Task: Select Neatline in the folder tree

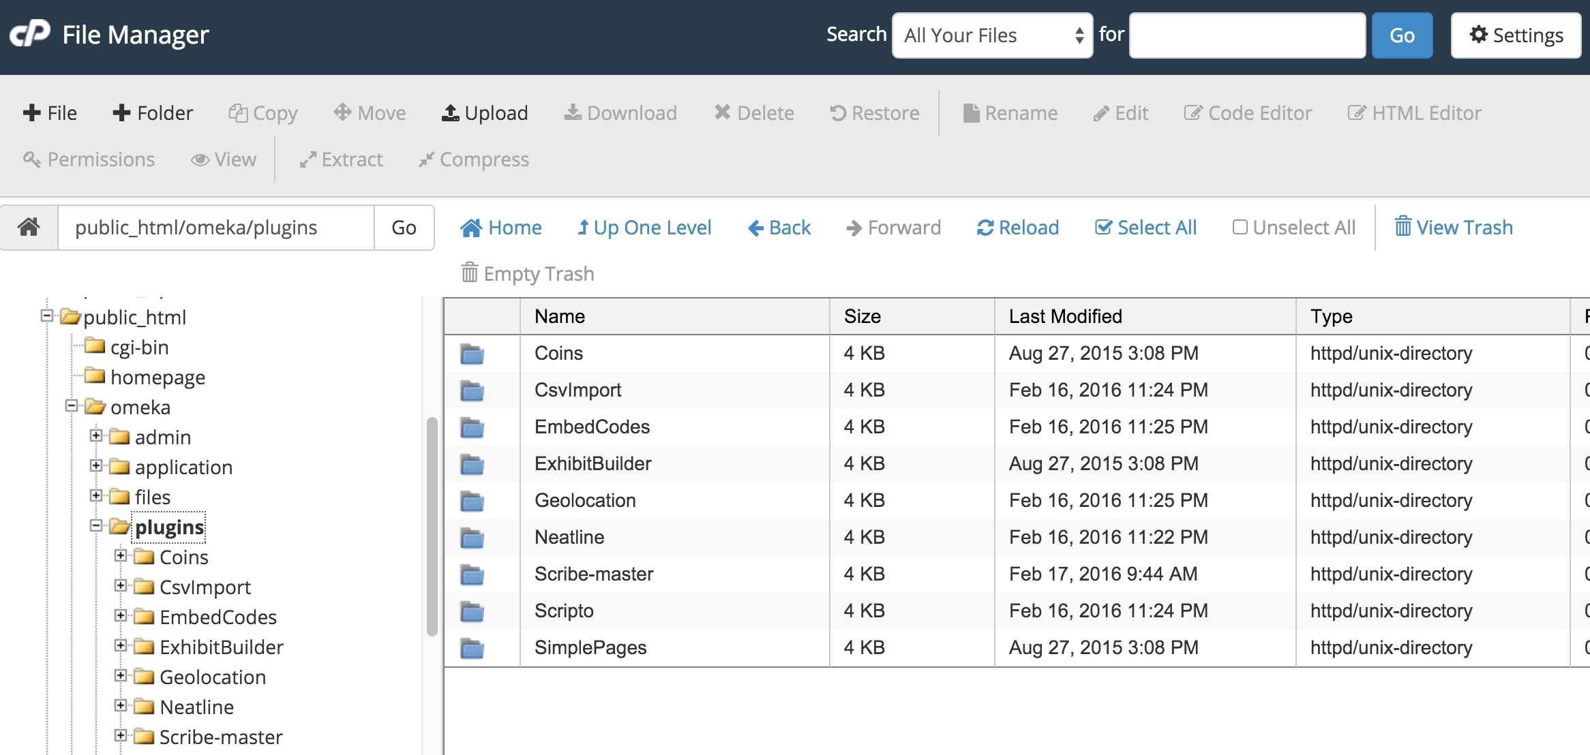Action: tap(196, 707)
